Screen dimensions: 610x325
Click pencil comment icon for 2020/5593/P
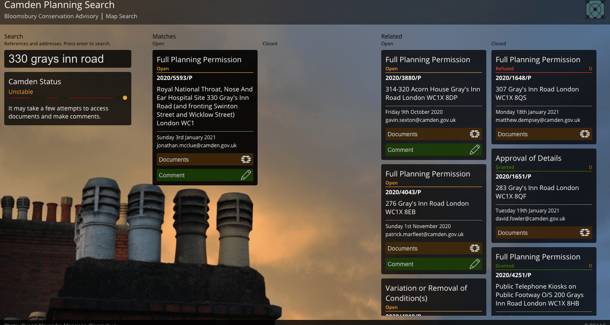(246, 175)
